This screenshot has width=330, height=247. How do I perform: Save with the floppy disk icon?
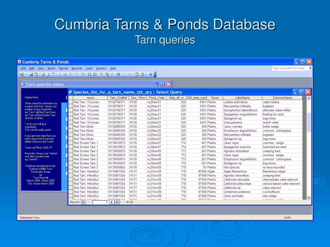tap(31, 74)
